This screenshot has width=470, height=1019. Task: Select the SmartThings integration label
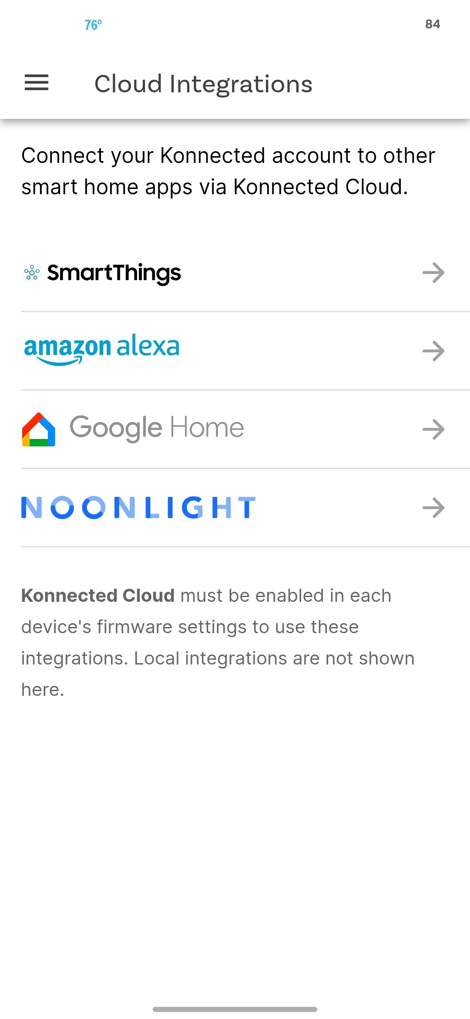114,273
